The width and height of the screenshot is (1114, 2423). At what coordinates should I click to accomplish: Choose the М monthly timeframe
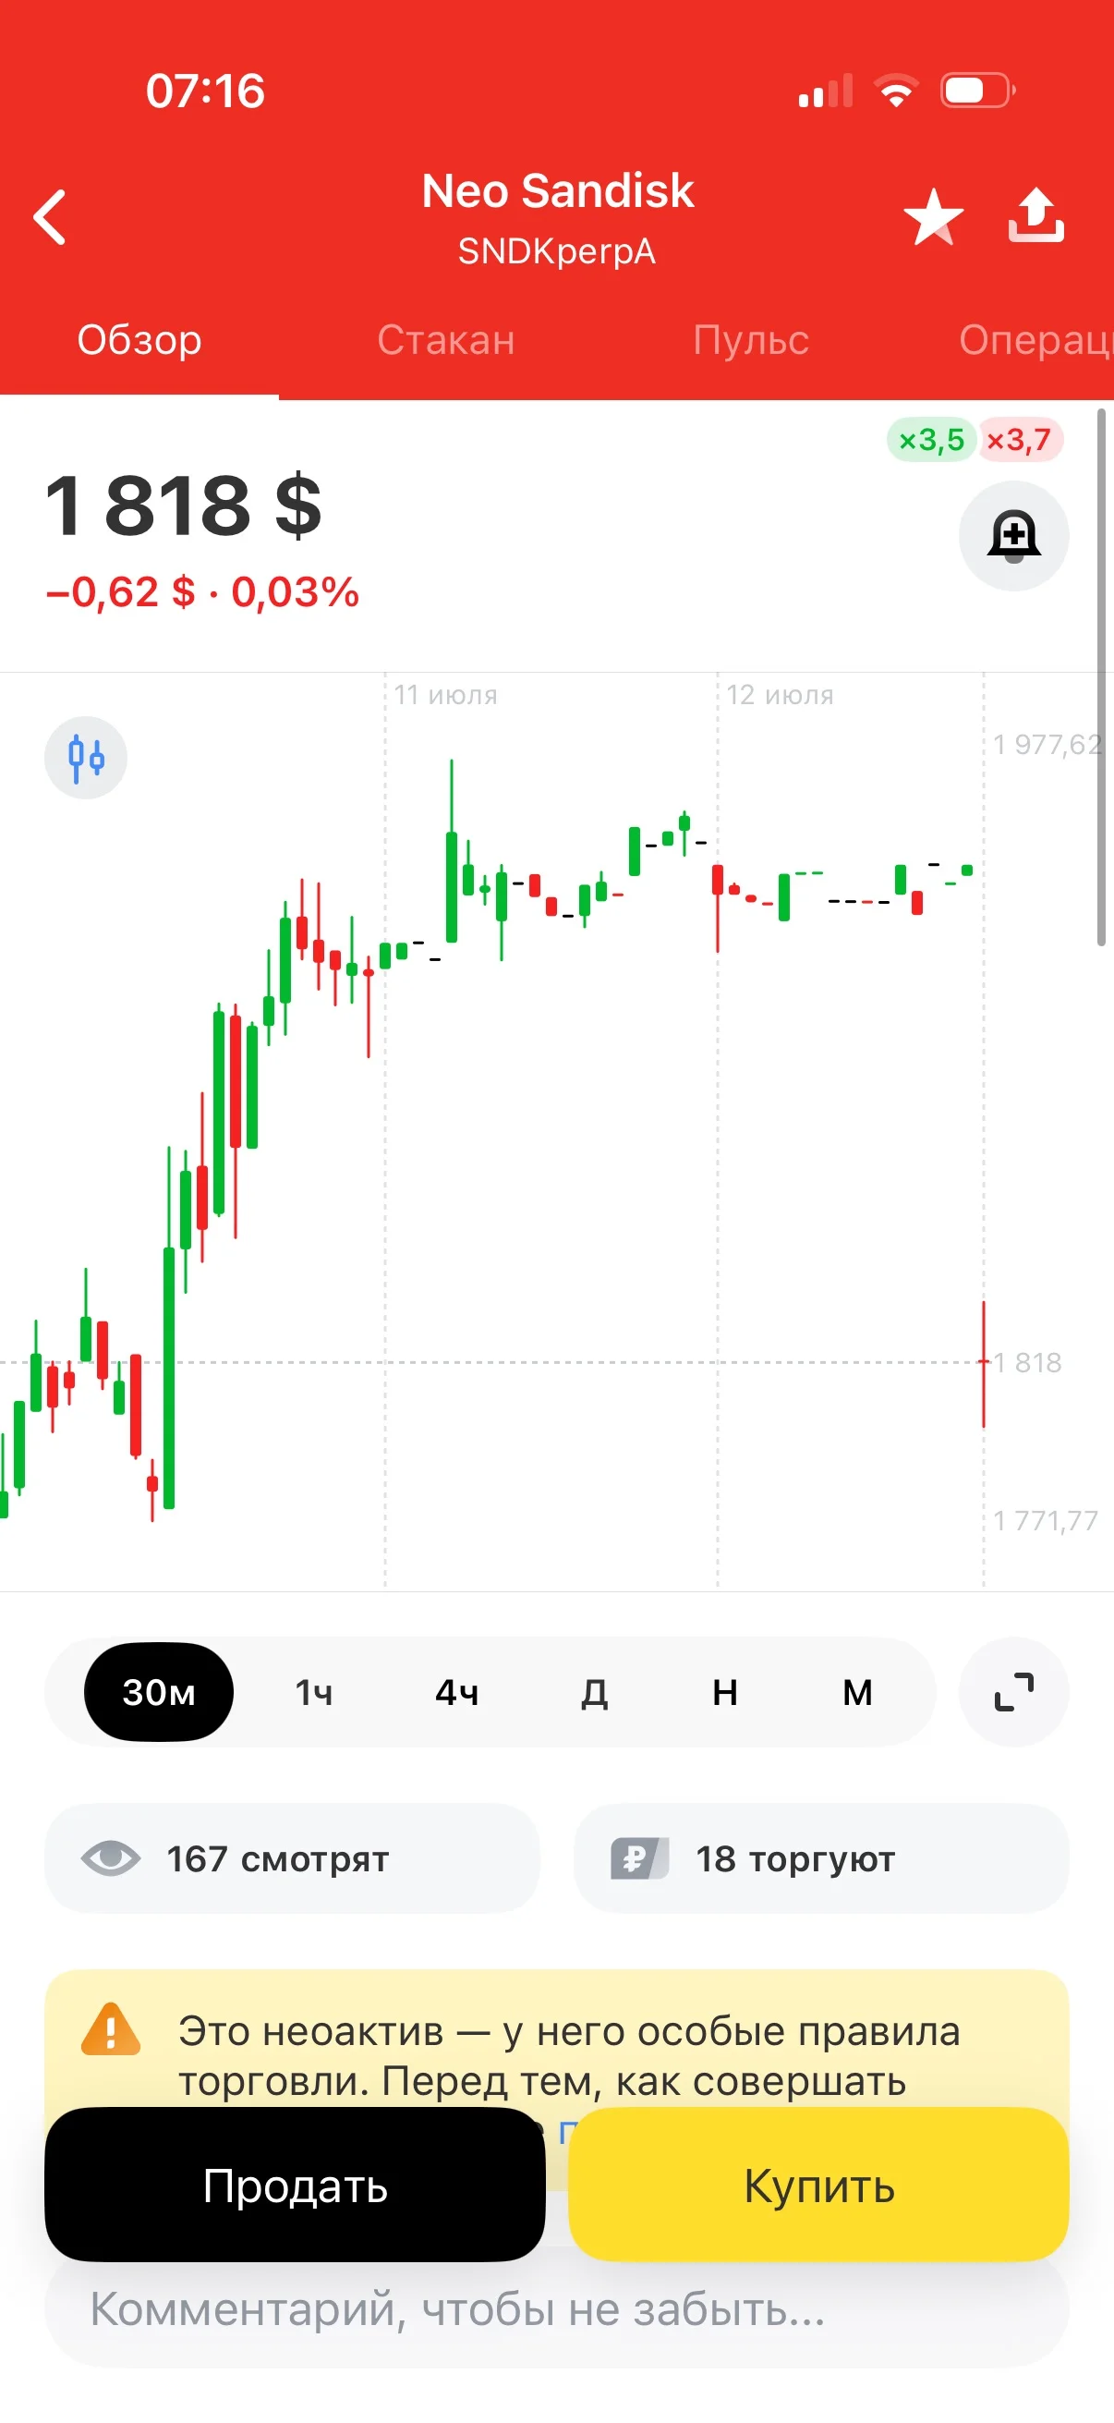pos(857,1692)
